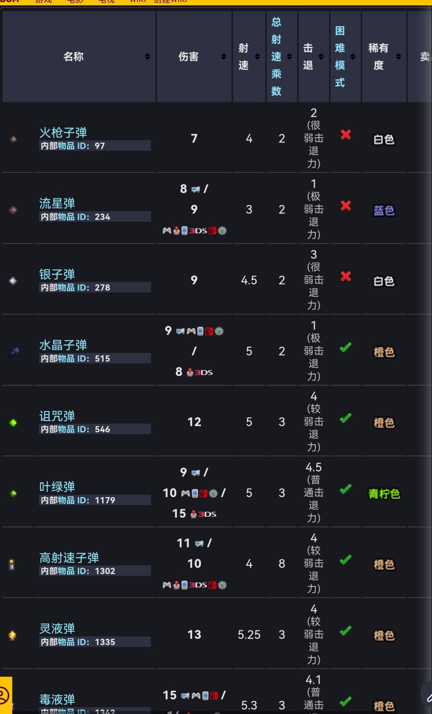Click the Musket Ball (火枪子弹) item icon
This screenshot has width=432, height=714.
pos(13,139)
